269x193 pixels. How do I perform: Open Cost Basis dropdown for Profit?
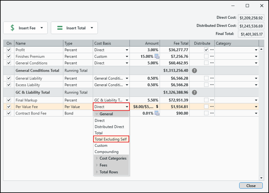tap(127, 50)
